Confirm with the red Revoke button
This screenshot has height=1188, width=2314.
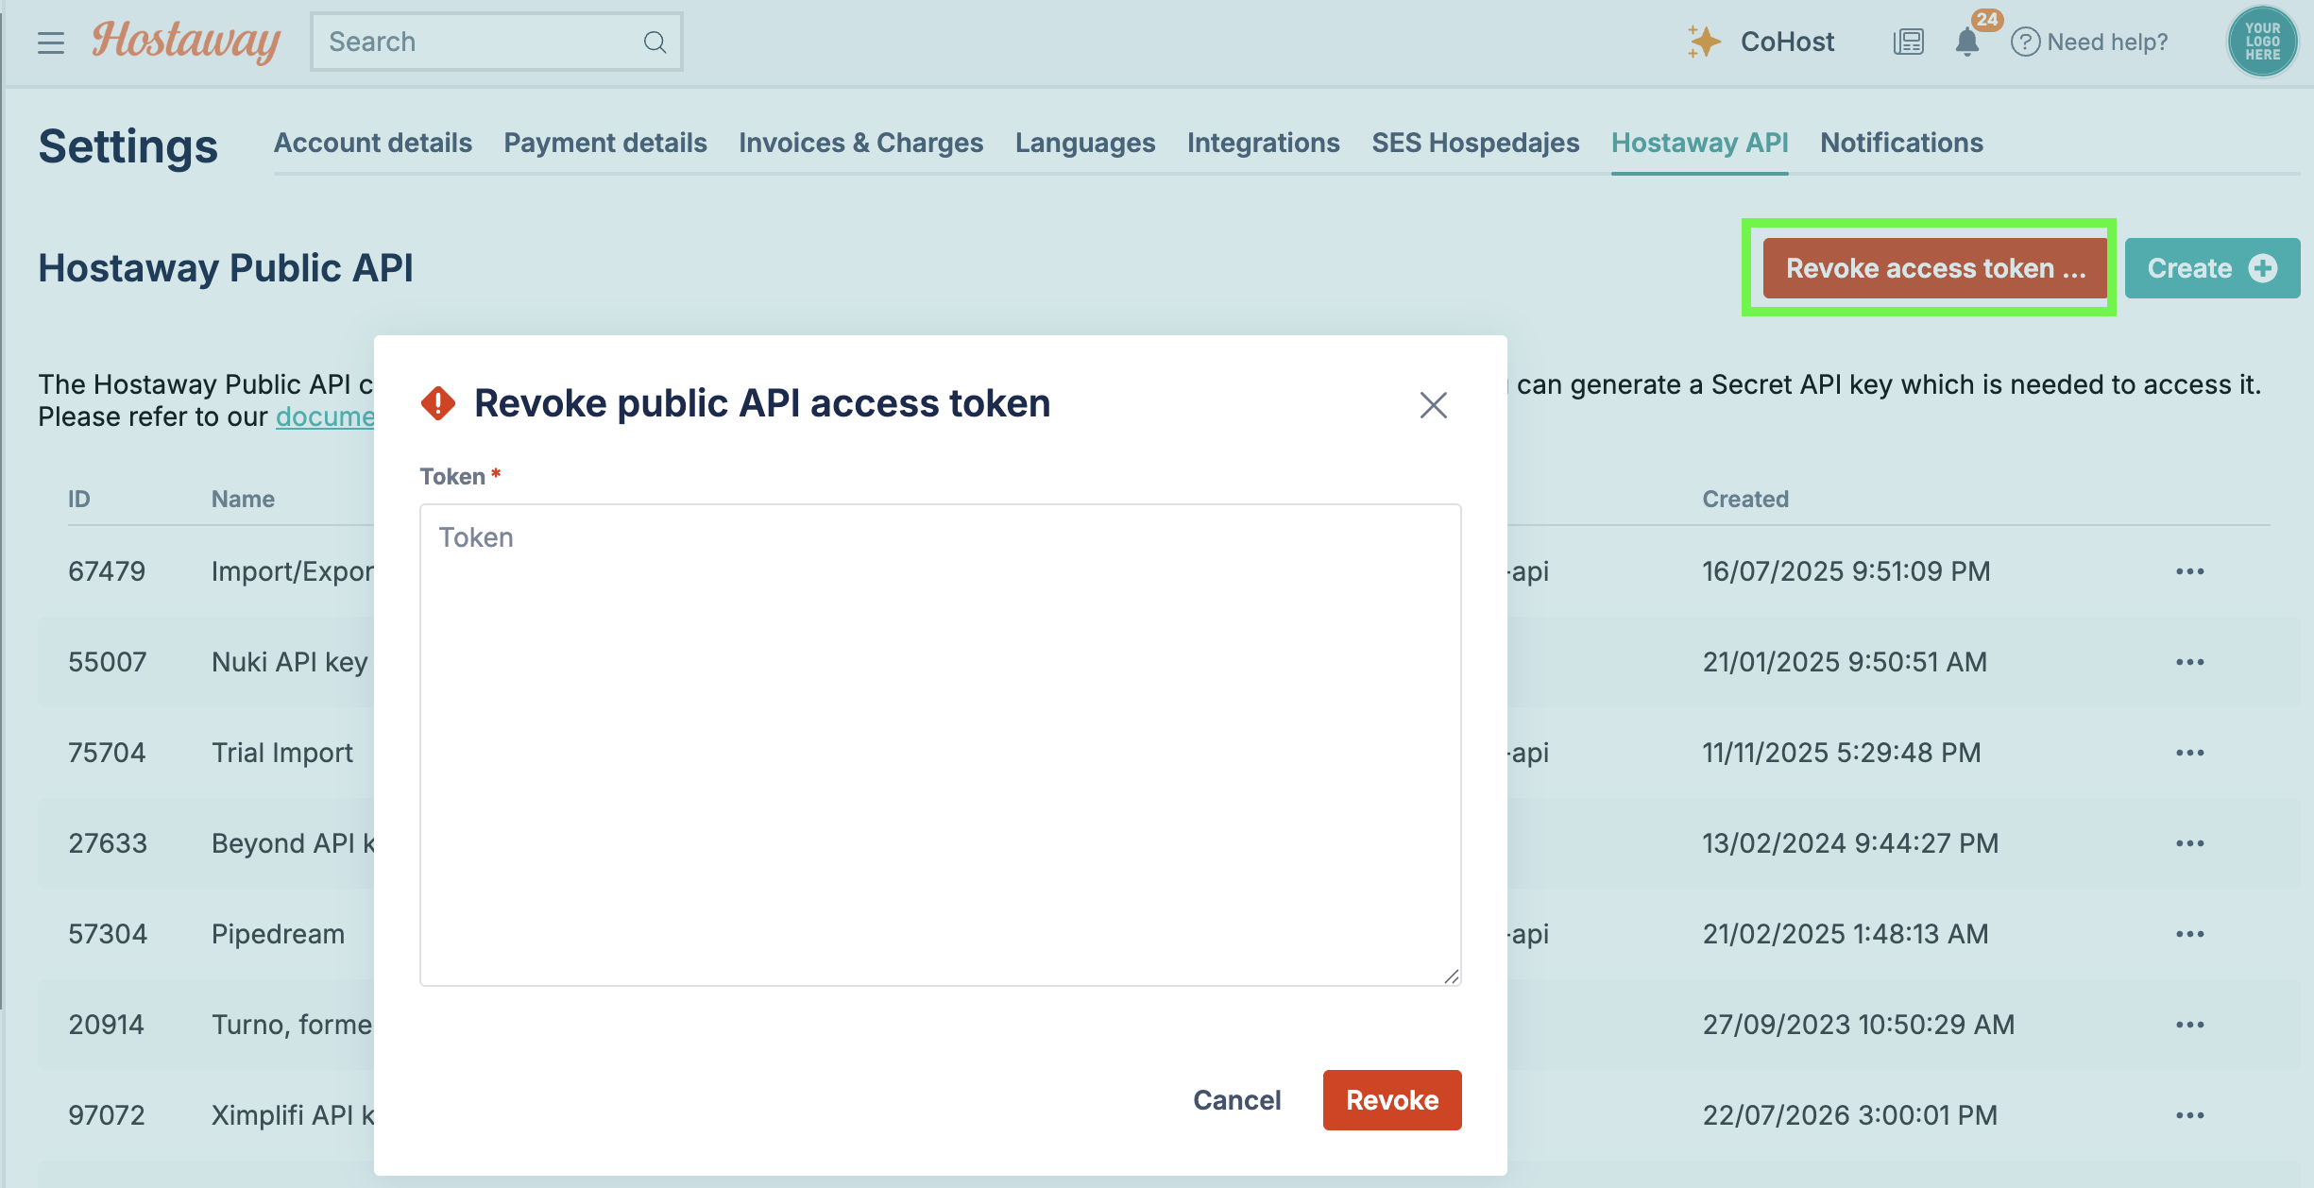(x=1392, y=1100)
